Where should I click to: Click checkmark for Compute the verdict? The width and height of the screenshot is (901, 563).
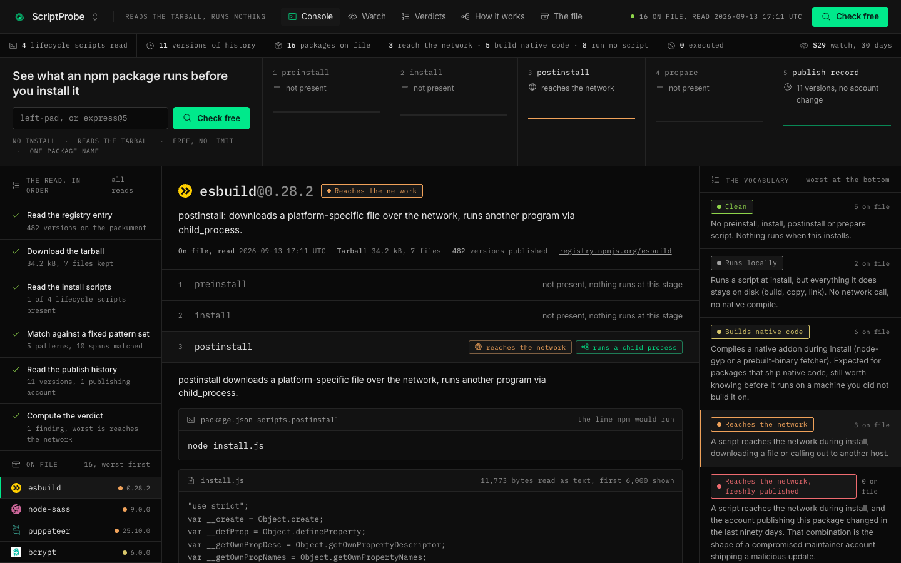coord(16,415)
